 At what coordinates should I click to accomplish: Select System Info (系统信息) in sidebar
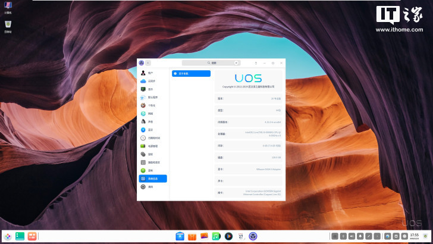[153, 179]
